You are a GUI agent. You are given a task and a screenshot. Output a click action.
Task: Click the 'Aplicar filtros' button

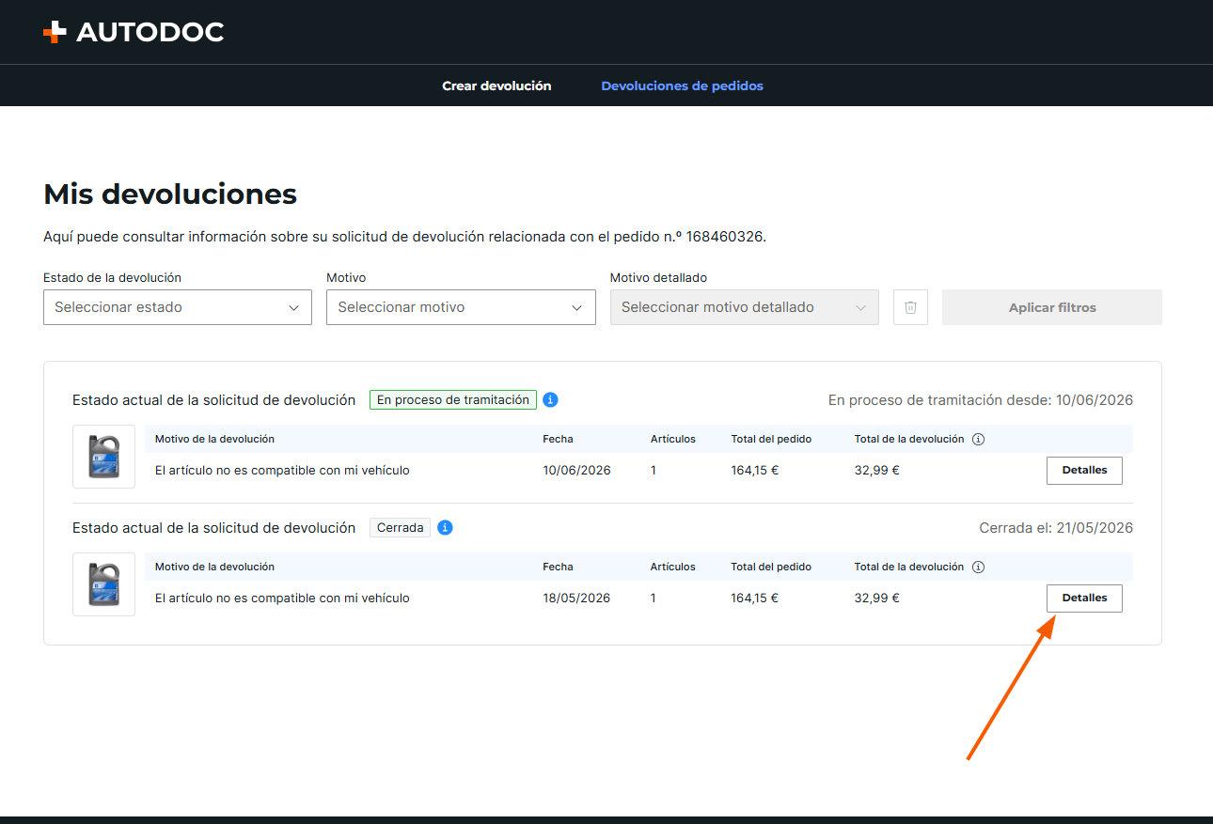tap(1052, 307)
